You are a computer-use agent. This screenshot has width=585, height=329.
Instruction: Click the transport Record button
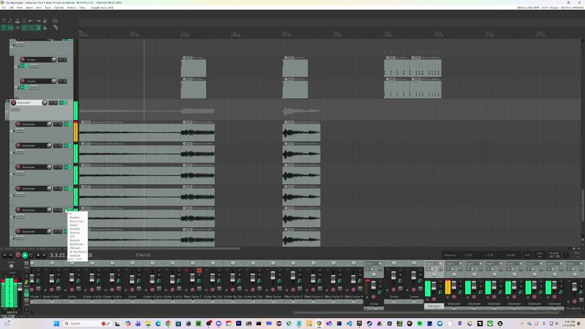click(18, 255)
